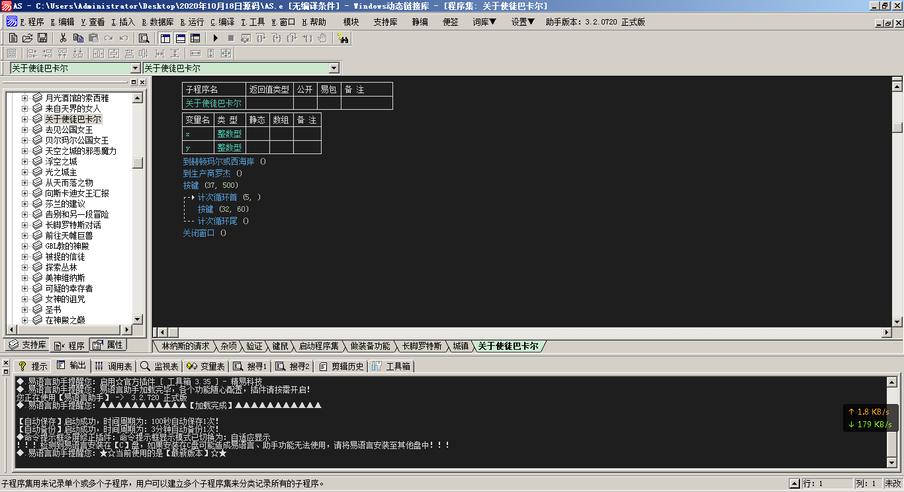Click the Undo arrow icon
Viewport: 904px width, 492px height.
coord(122,38)
